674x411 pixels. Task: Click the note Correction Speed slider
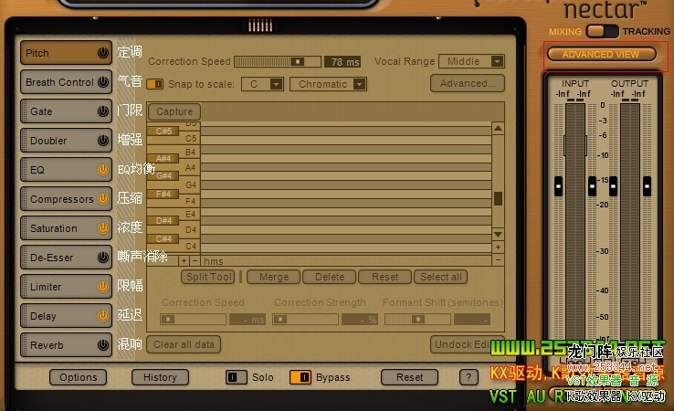(x=193, y=319)
